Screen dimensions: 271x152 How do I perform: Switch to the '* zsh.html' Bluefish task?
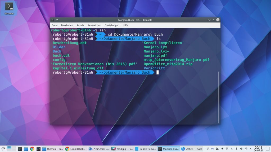pyautogui.click(x=99, y=149)
